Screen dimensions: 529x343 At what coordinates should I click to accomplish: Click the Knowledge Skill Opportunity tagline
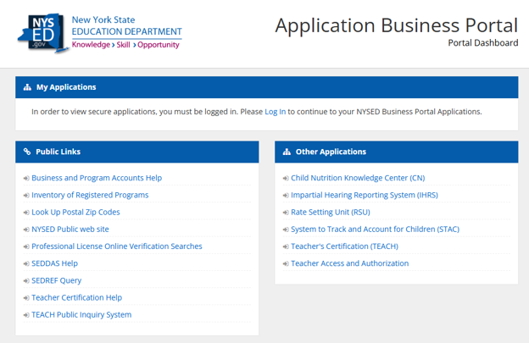pos(125,45)
